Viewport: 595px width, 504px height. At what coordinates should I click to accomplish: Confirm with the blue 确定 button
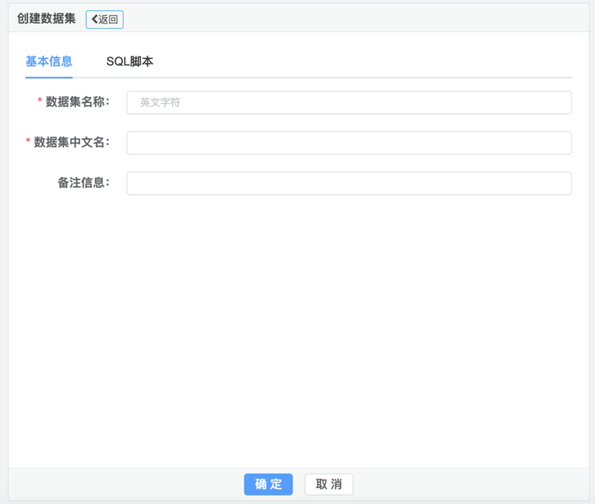click(268, 485)
